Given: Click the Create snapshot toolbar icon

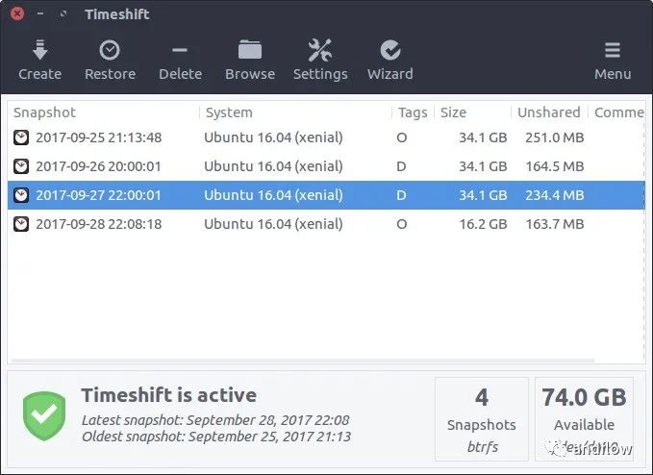Looking at the screenshot, I should click(x=39, y=50).
